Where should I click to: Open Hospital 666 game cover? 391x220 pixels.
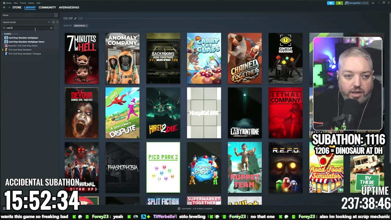(204, 113)
